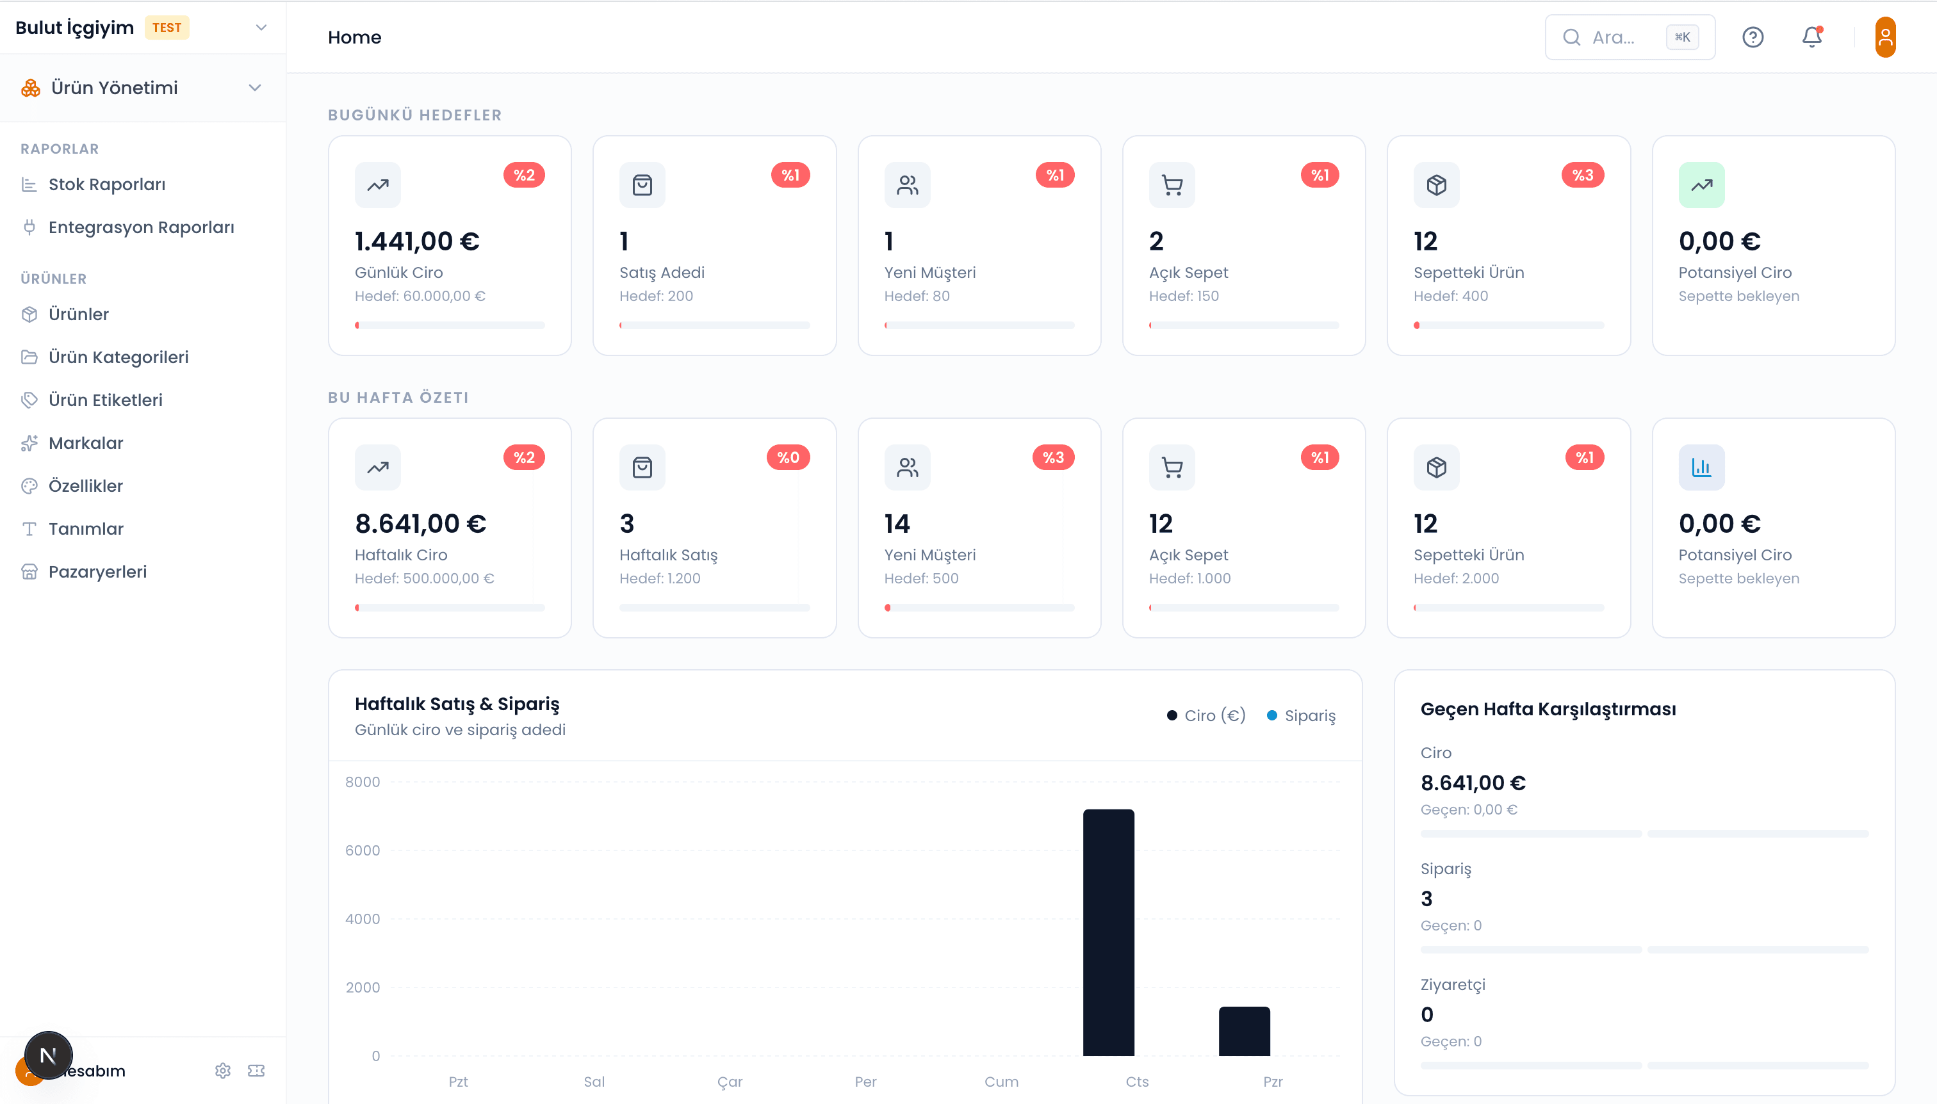This screenshot has width=1937, height=1104.
Task: Click the Ürünler box icon
Action: point(29,314)
